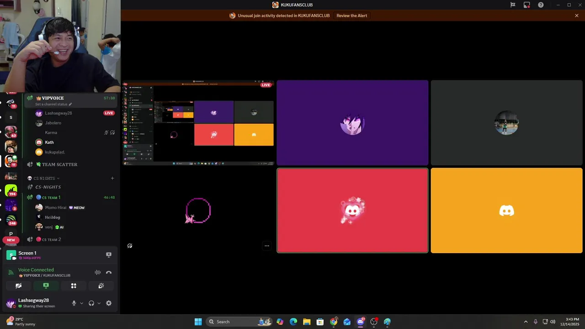Collapse the CS NIGHTS category
The height and width of the screenshot is (329, 585).
click(44, 178)
